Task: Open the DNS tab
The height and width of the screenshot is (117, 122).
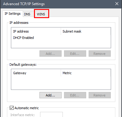Action: pos(27,14)
